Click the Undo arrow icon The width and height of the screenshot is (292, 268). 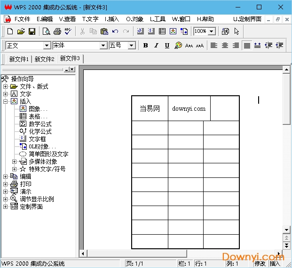click(x=115, y=31)
